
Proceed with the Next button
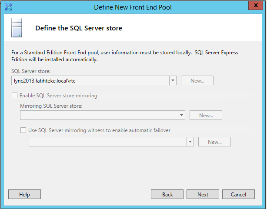[x=203, y=194]
